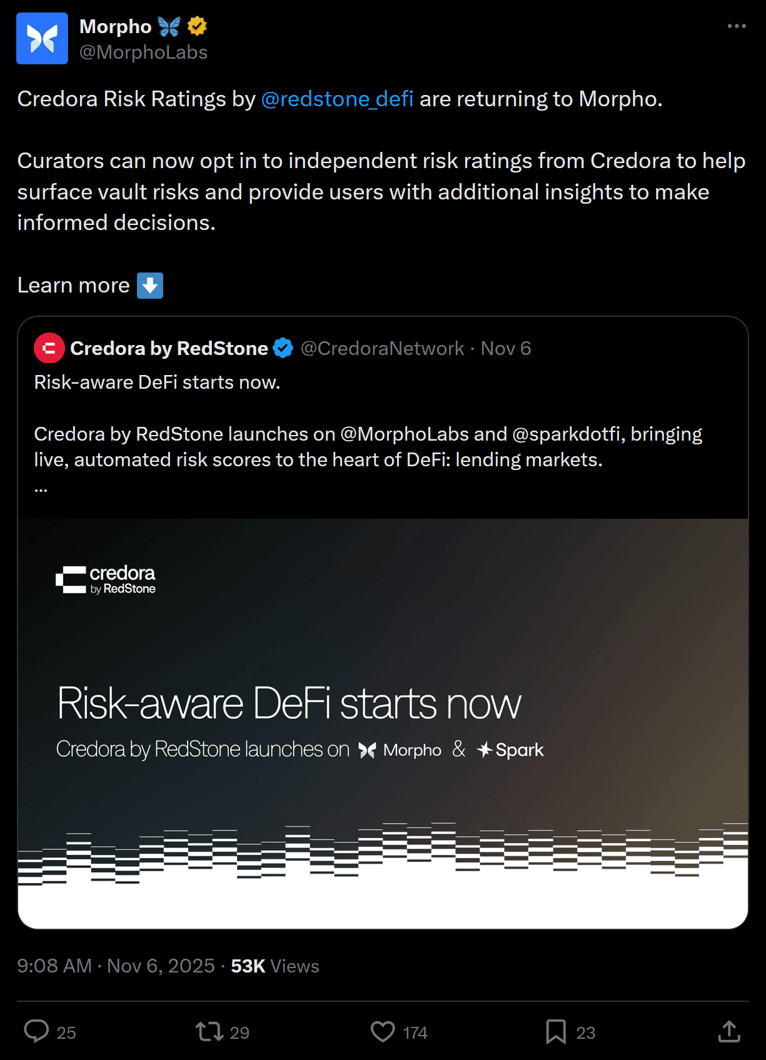Click the @CredoraNetwork handle
Screen dimensions: 766x1060
(382, 348)
